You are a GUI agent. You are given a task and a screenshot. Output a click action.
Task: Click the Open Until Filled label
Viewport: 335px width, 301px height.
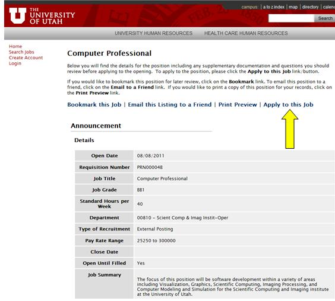[105, 263]
